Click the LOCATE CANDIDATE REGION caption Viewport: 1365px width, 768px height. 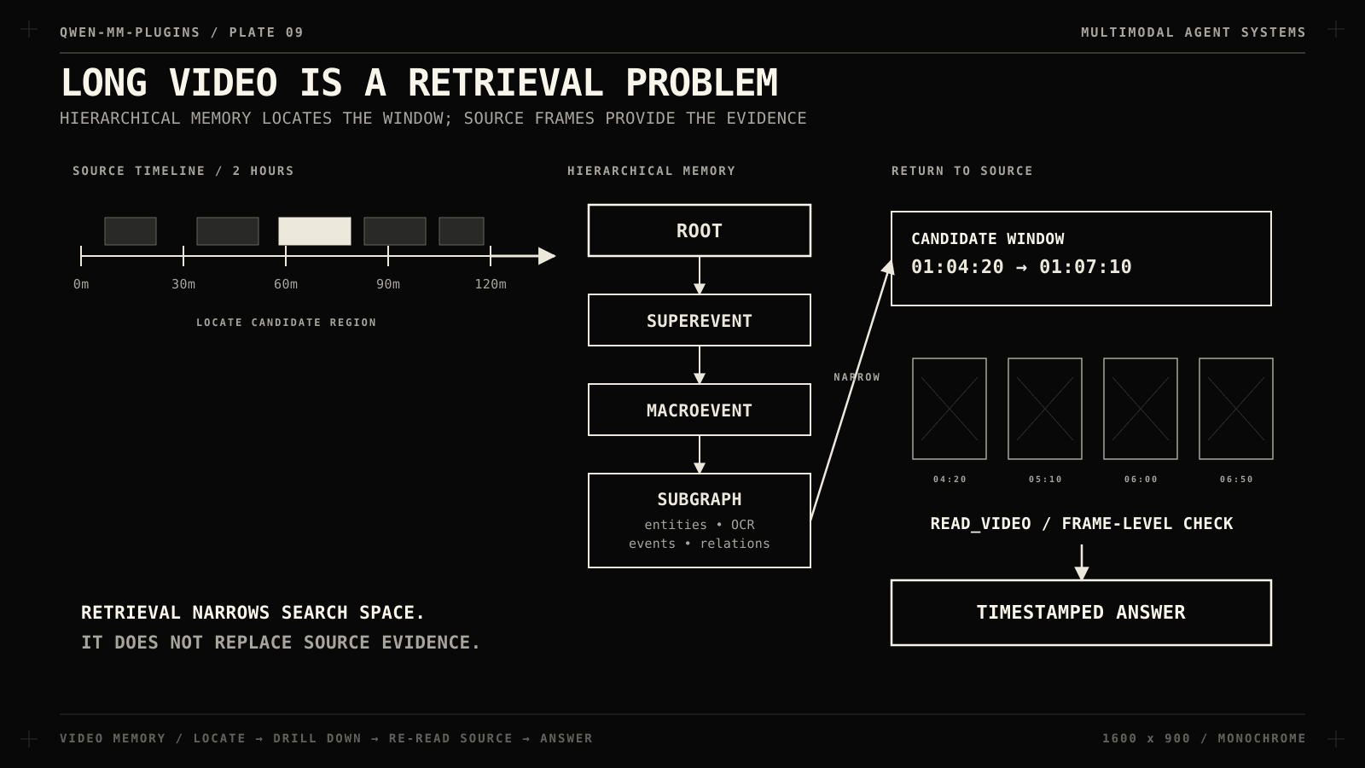point(287,323)
